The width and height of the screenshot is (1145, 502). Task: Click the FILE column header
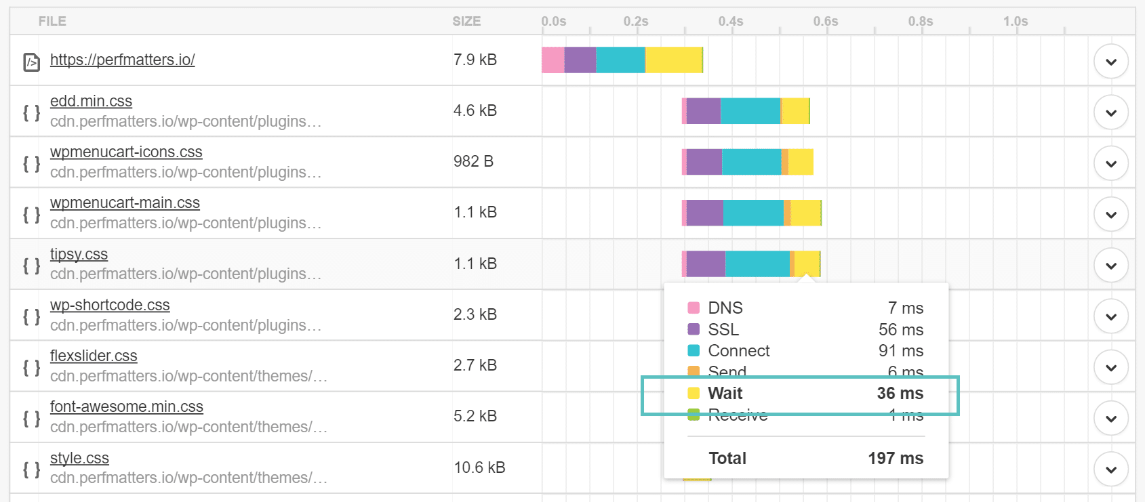(x=52, y=21)
